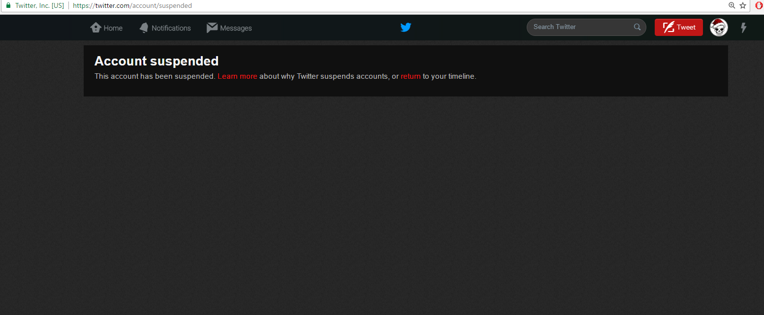Compose a new Tweet
Screen dimensions: 764x315
click(679, 27)
